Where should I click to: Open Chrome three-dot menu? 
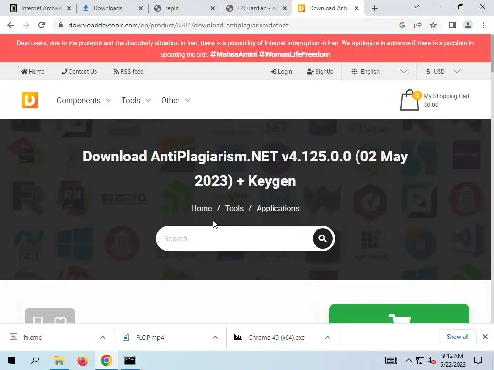pyautogui.click(x=483, y=25)
